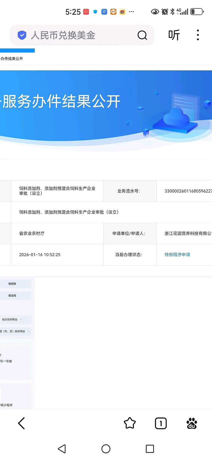212x460 pixels.
Task: Tap the 当前办理状态 label cell
Action: (x=130, y=255)
